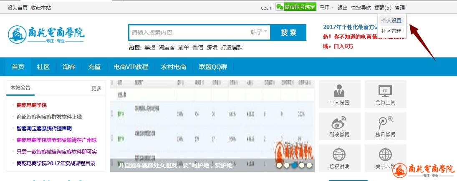Open 更多 in the 本站公告 panel
Viewport: 457px width, 181px height.
[x=96, y=88]
